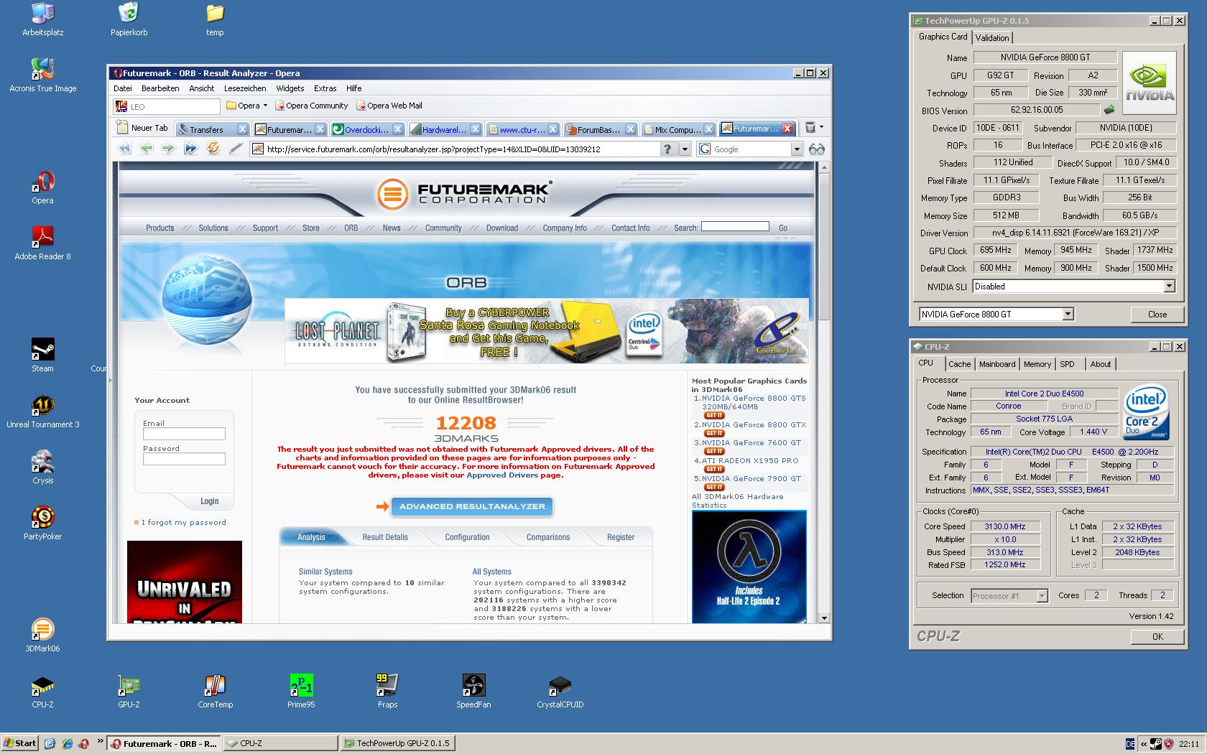Viewport: 1207px width, 754px height.
Task: Click the Advanced ResultAnalyzer button
Action: coord(472,506)
